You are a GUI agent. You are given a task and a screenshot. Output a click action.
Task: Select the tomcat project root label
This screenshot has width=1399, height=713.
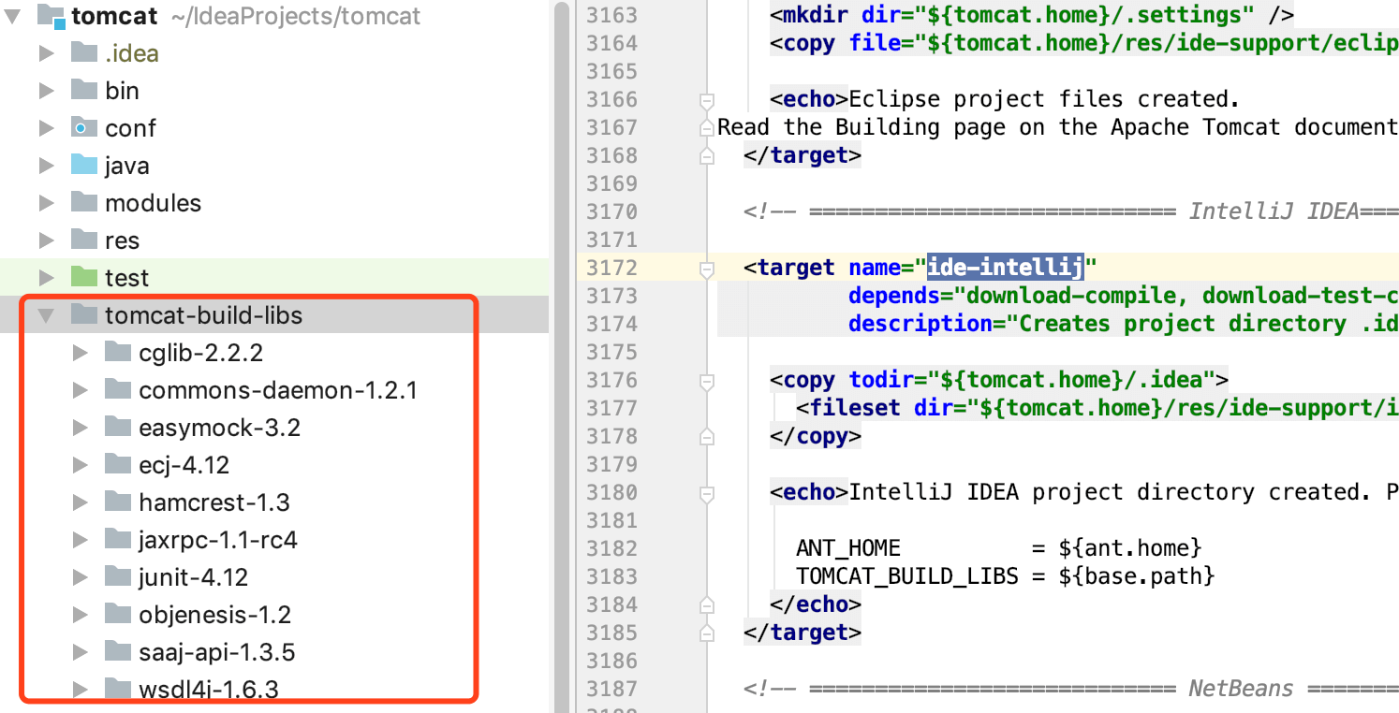(115, 16)
